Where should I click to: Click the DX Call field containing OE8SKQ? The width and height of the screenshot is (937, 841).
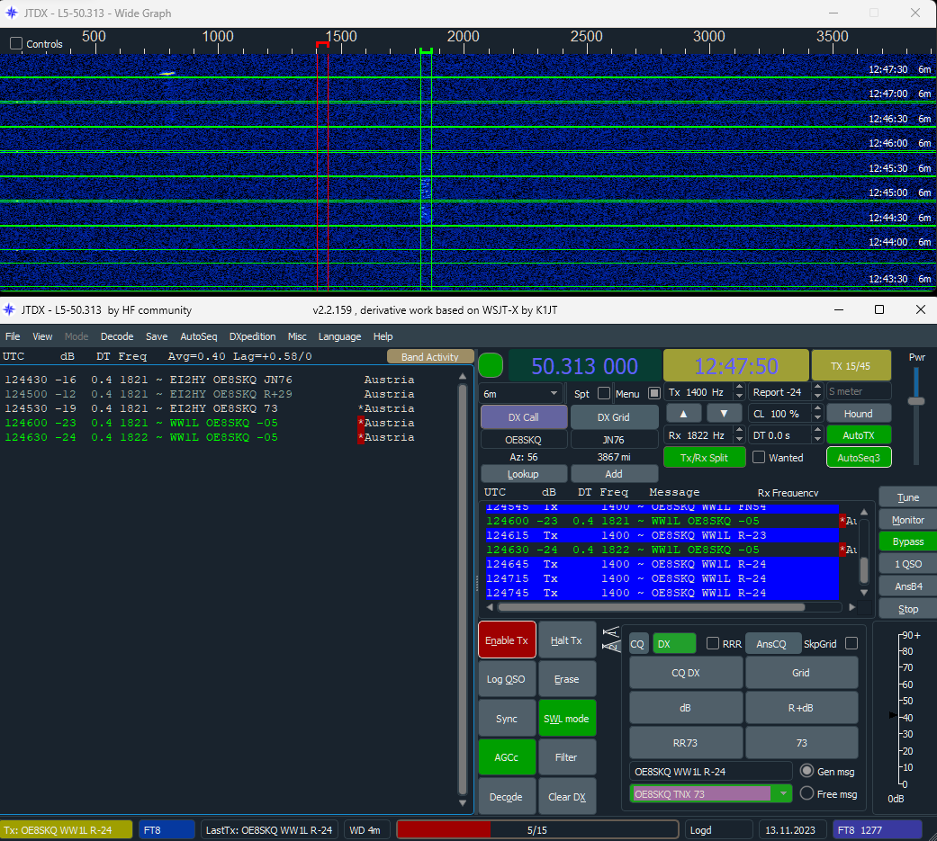(524, 440)
